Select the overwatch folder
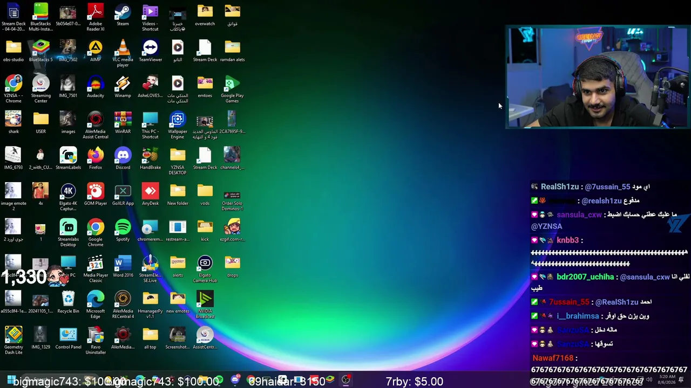Viewport: 691px width, 388px height. click(x=205, y=15)
